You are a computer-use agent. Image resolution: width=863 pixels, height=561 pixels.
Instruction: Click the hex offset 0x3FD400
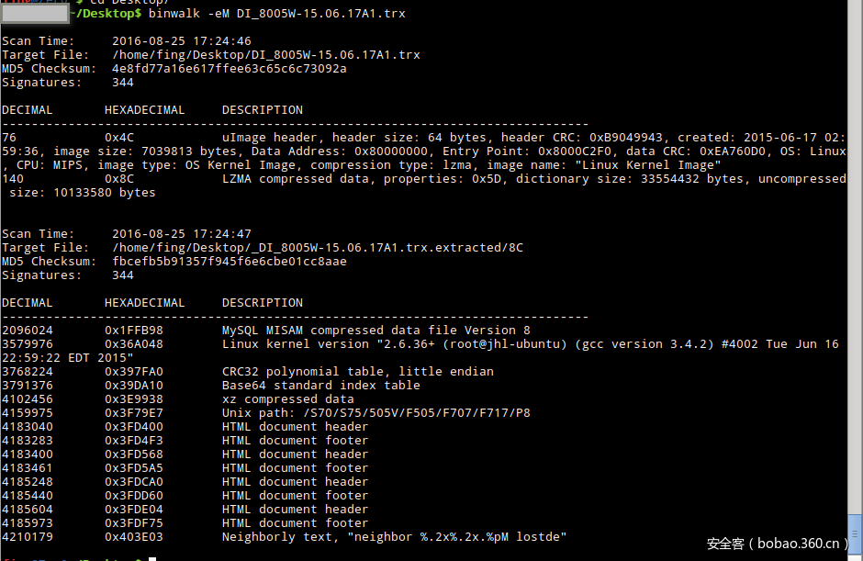point(133,427)
